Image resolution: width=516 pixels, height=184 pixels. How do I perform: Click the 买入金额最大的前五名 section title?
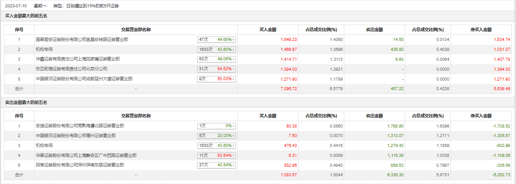(26, 16)
